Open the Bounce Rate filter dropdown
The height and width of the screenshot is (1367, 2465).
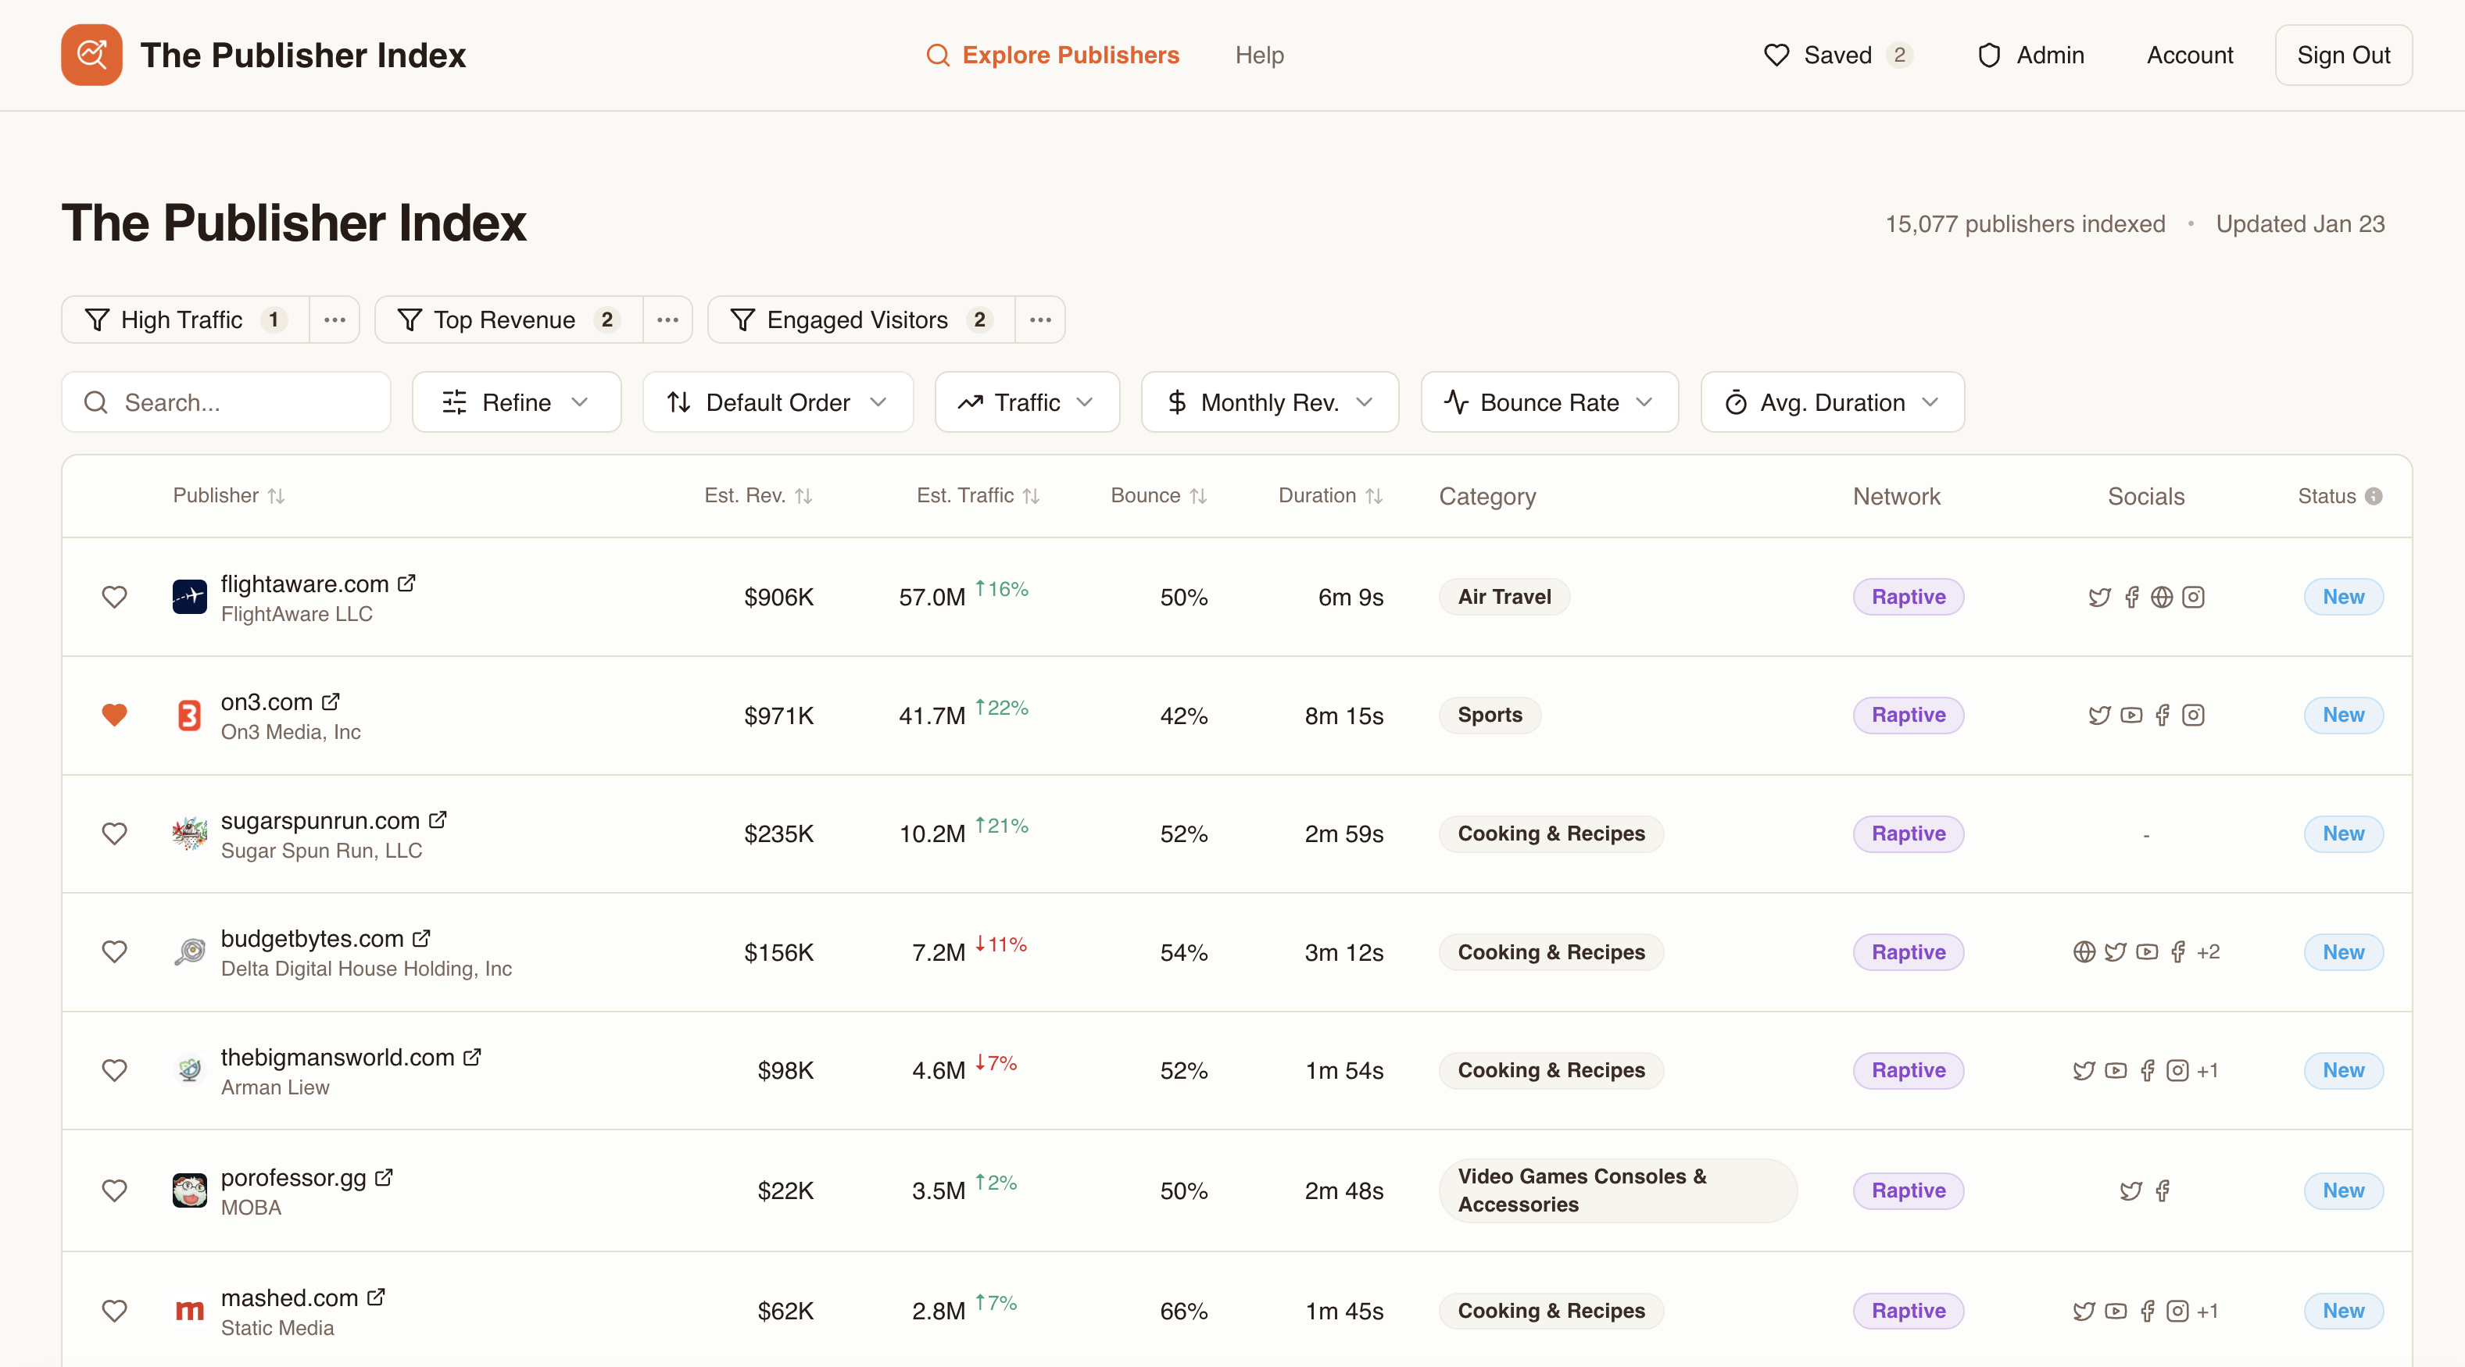[1549, 402]
